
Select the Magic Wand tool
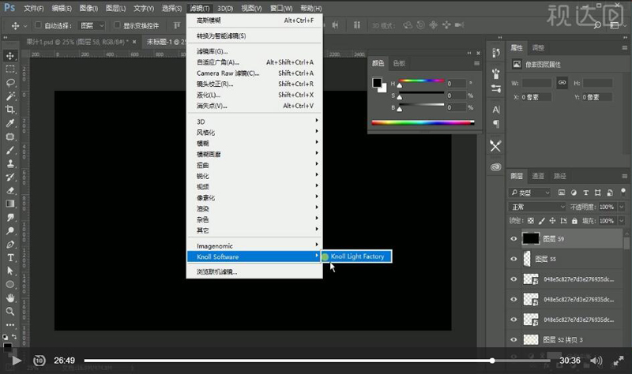point(10,95)
